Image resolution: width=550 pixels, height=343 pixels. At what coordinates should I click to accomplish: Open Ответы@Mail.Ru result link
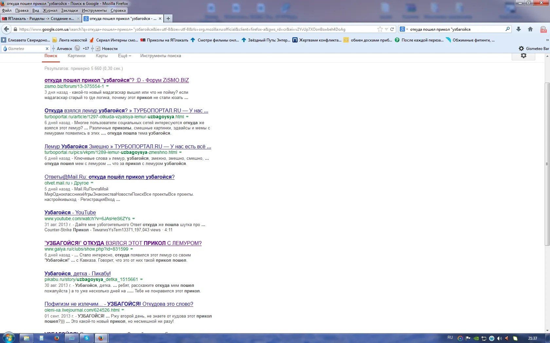[x=109, y=177]
